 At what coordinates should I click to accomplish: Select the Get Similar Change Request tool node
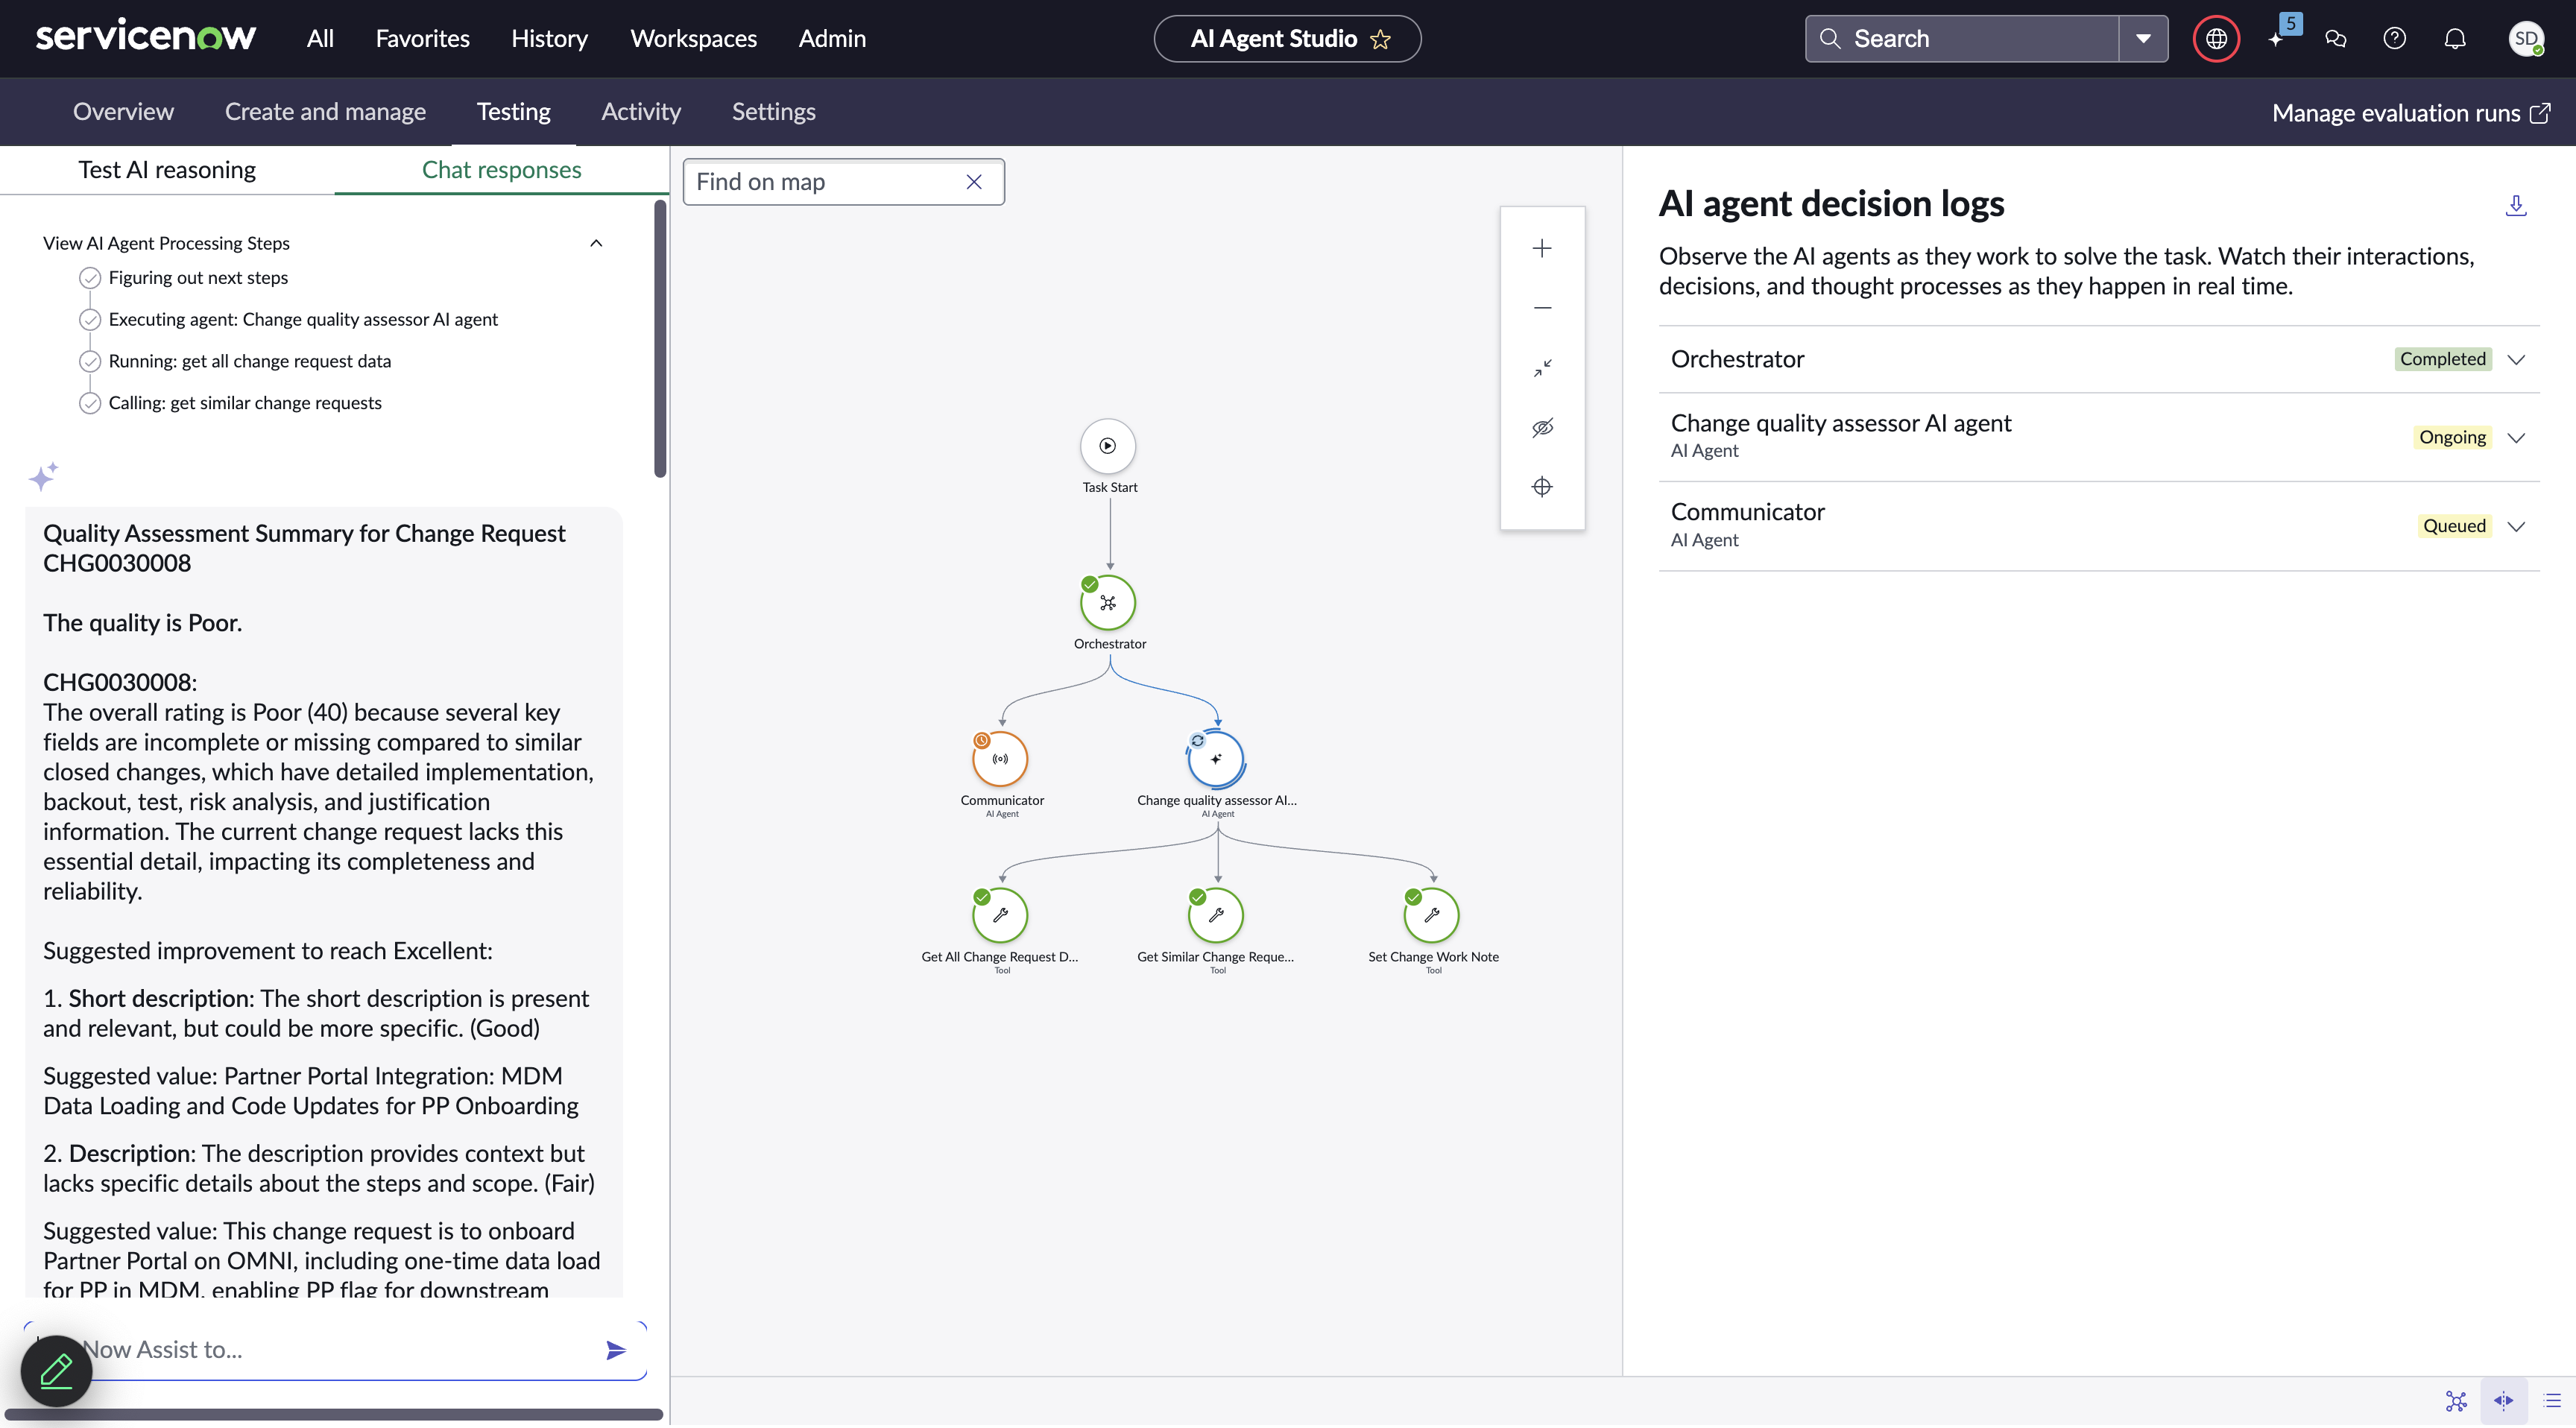(1216, 915)
